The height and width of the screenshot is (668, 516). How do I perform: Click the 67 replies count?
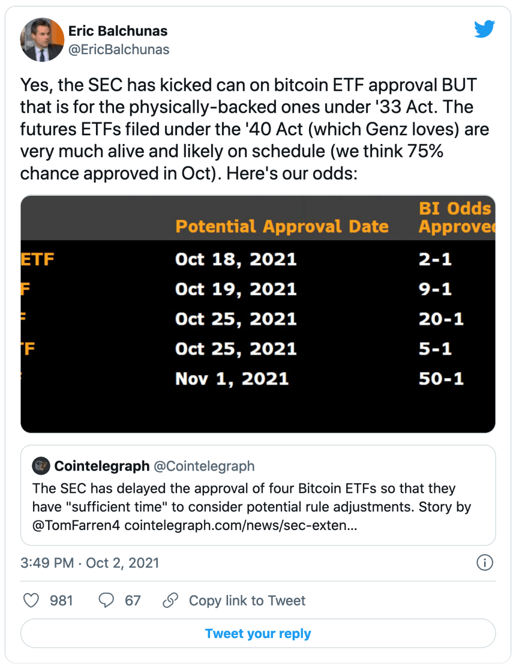(133, 600)
